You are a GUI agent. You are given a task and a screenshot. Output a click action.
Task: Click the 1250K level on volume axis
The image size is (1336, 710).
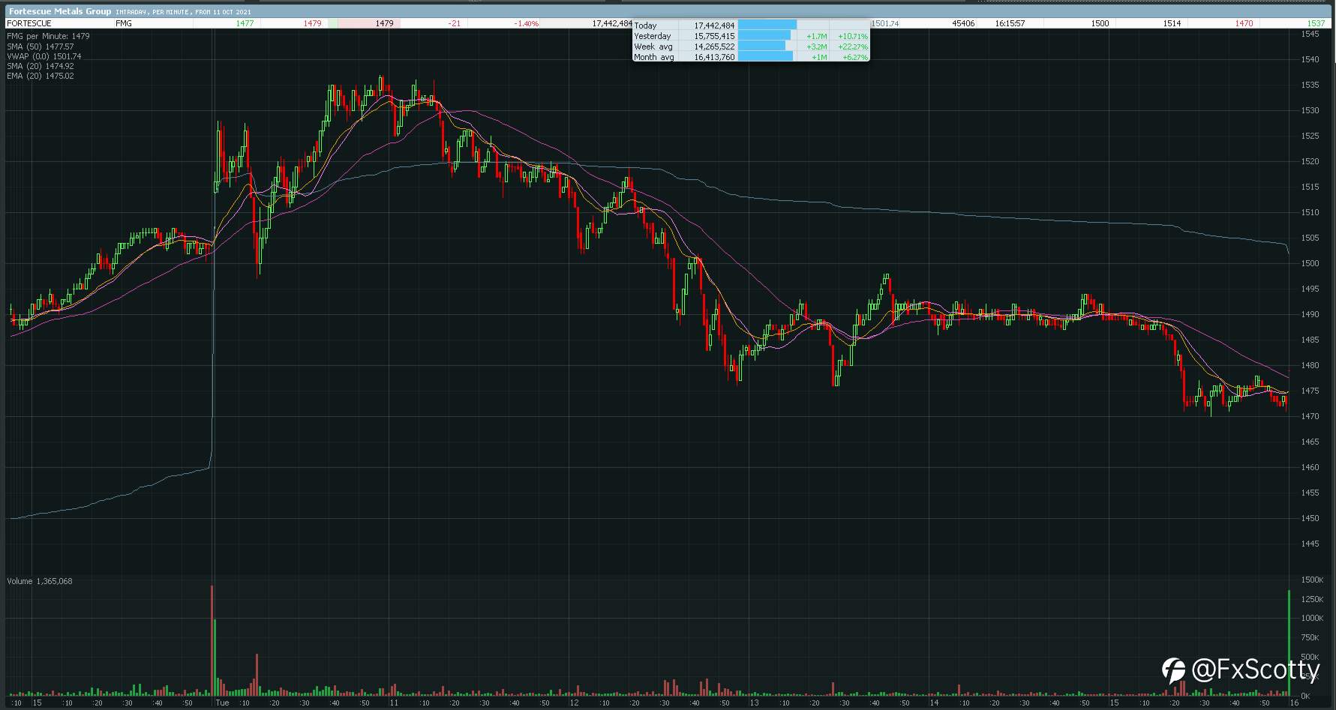point(1312,599)
